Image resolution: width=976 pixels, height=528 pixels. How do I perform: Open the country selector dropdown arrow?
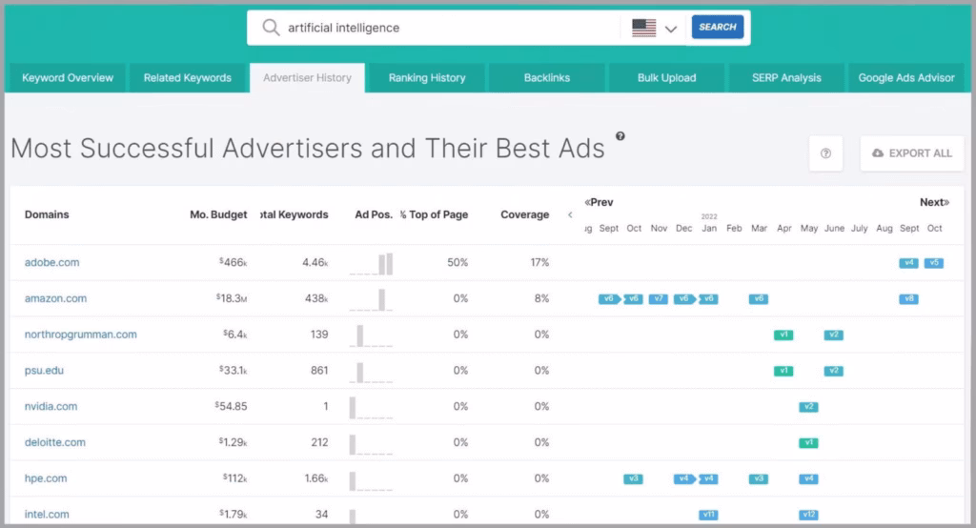click(671, 29)
